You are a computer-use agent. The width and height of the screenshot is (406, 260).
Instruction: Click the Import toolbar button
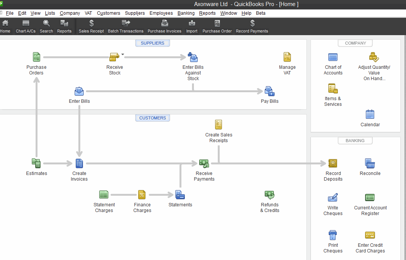[x=192, y=26]
